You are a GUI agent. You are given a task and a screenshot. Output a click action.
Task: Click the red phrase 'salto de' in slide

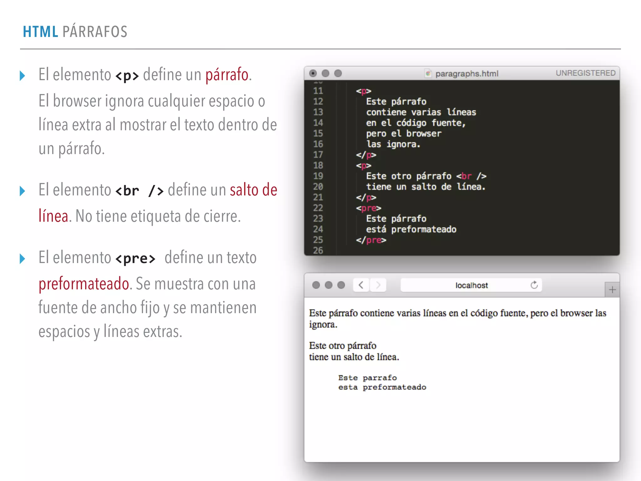[x=254, y=190]
